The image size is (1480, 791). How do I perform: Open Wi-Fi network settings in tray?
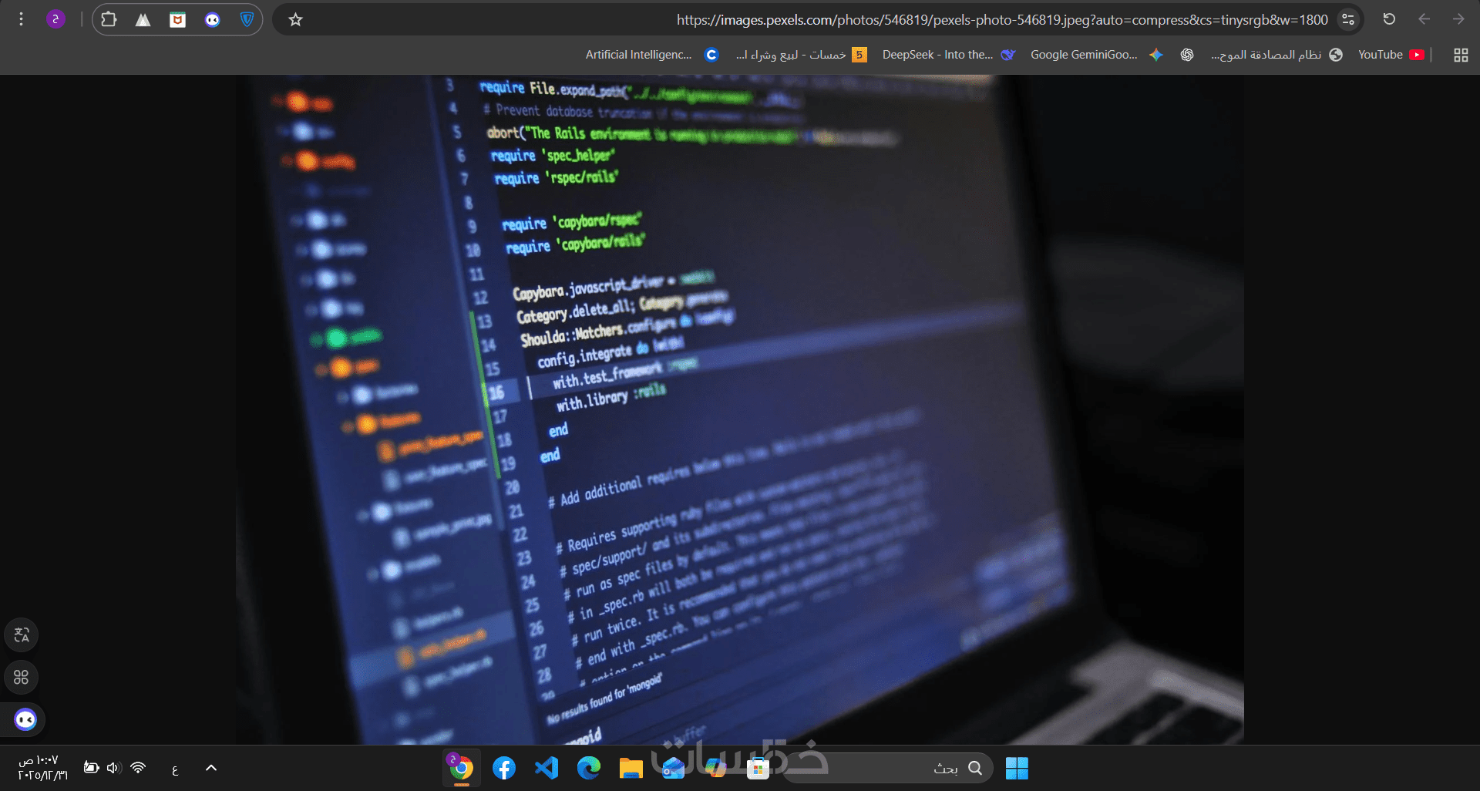(x=138, y=768)
